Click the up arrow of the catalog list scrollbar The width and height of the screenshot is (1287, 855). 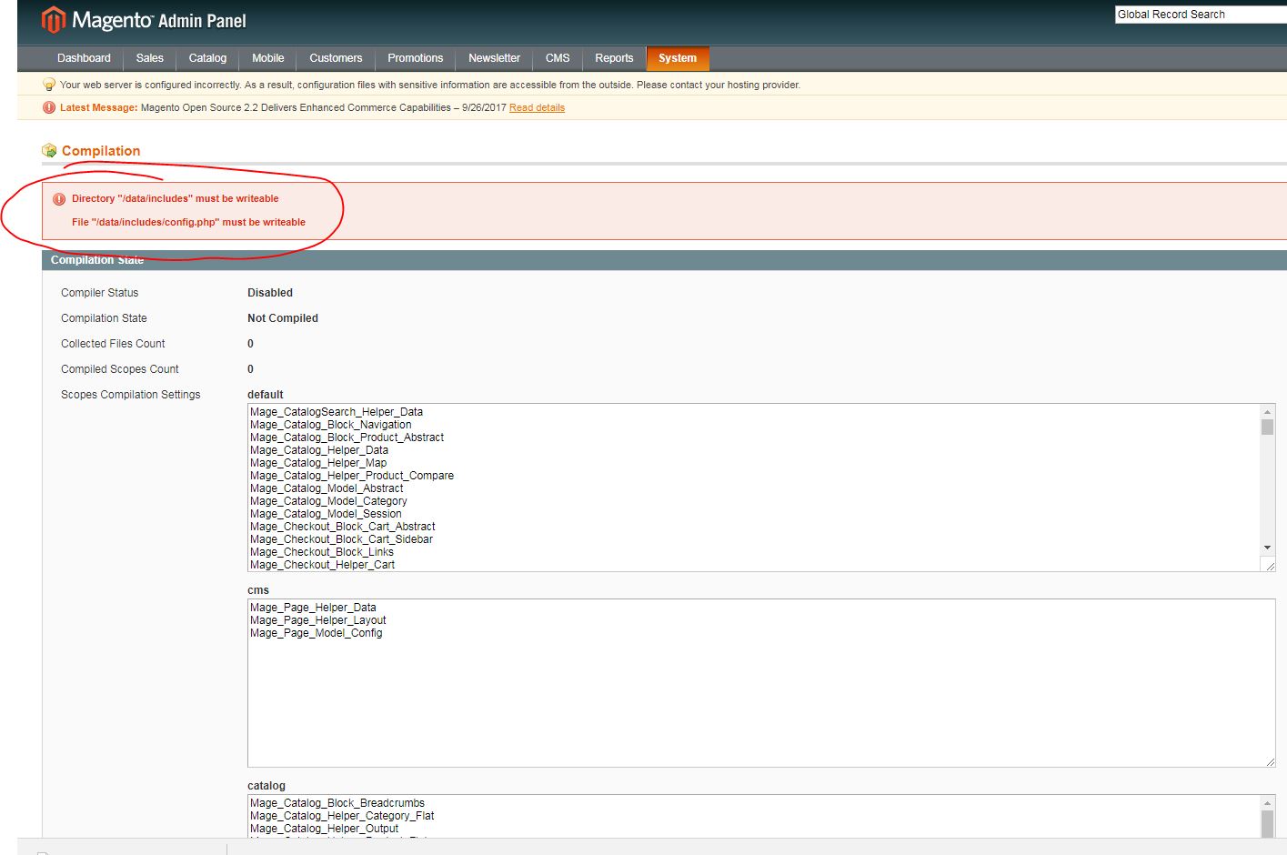1267,803
